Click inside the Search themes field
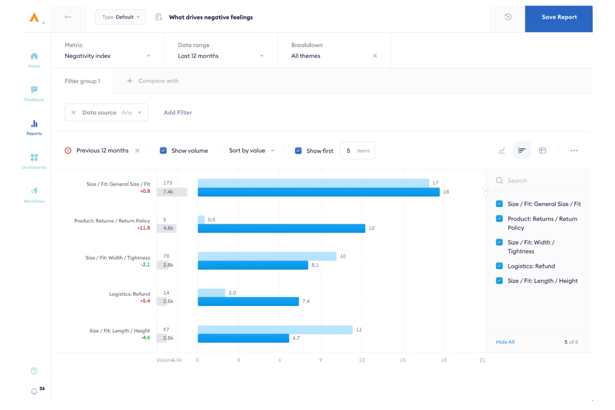Screen dimensions: 615x410 (532, 180)
